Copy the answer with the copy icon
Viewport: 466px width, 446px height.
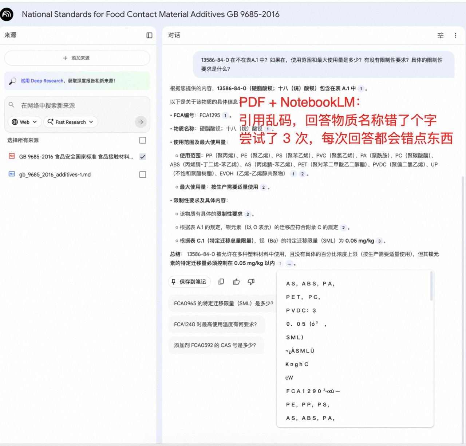click(221, 282)
